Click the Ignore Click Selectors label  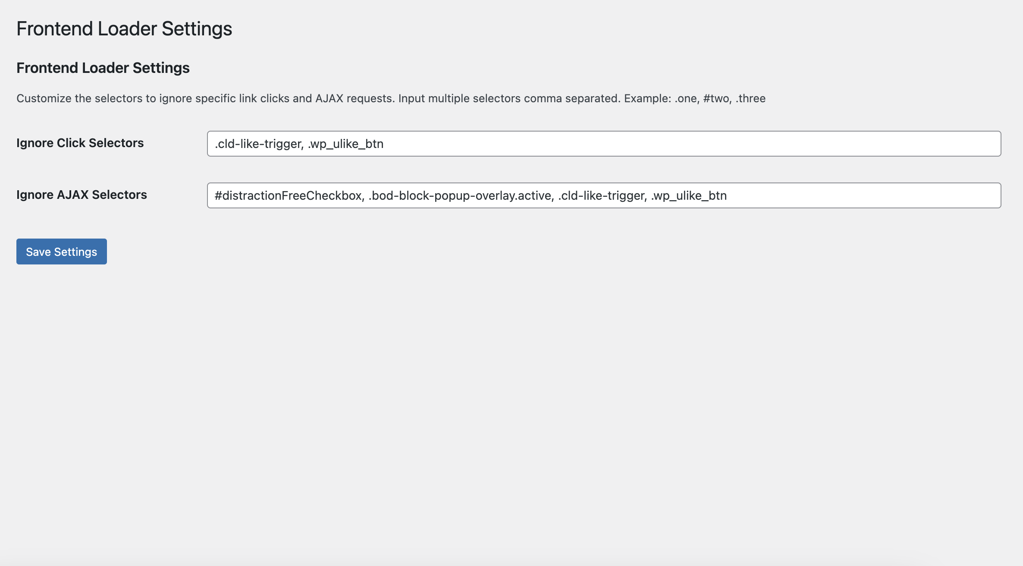point(80,143)
